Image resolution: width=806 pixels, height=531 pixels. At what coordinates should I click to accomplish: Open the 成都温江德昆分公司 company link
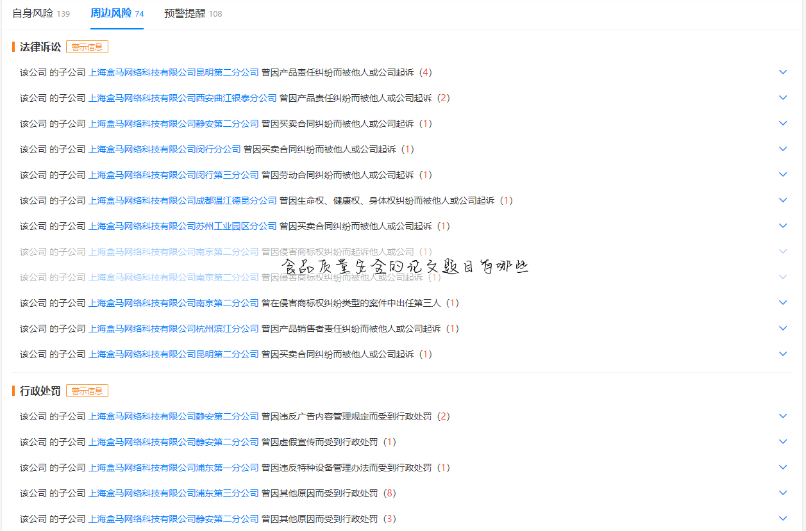(183, 200)
